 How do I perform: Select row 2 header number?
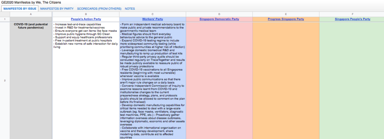[x=5, y=81]
